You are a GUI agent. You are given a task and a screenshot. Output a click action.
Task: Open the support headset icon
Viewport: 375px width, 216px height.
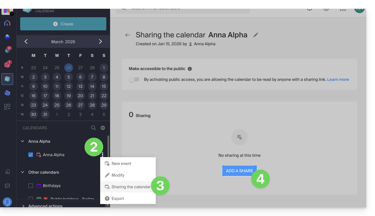pos(7,202)
